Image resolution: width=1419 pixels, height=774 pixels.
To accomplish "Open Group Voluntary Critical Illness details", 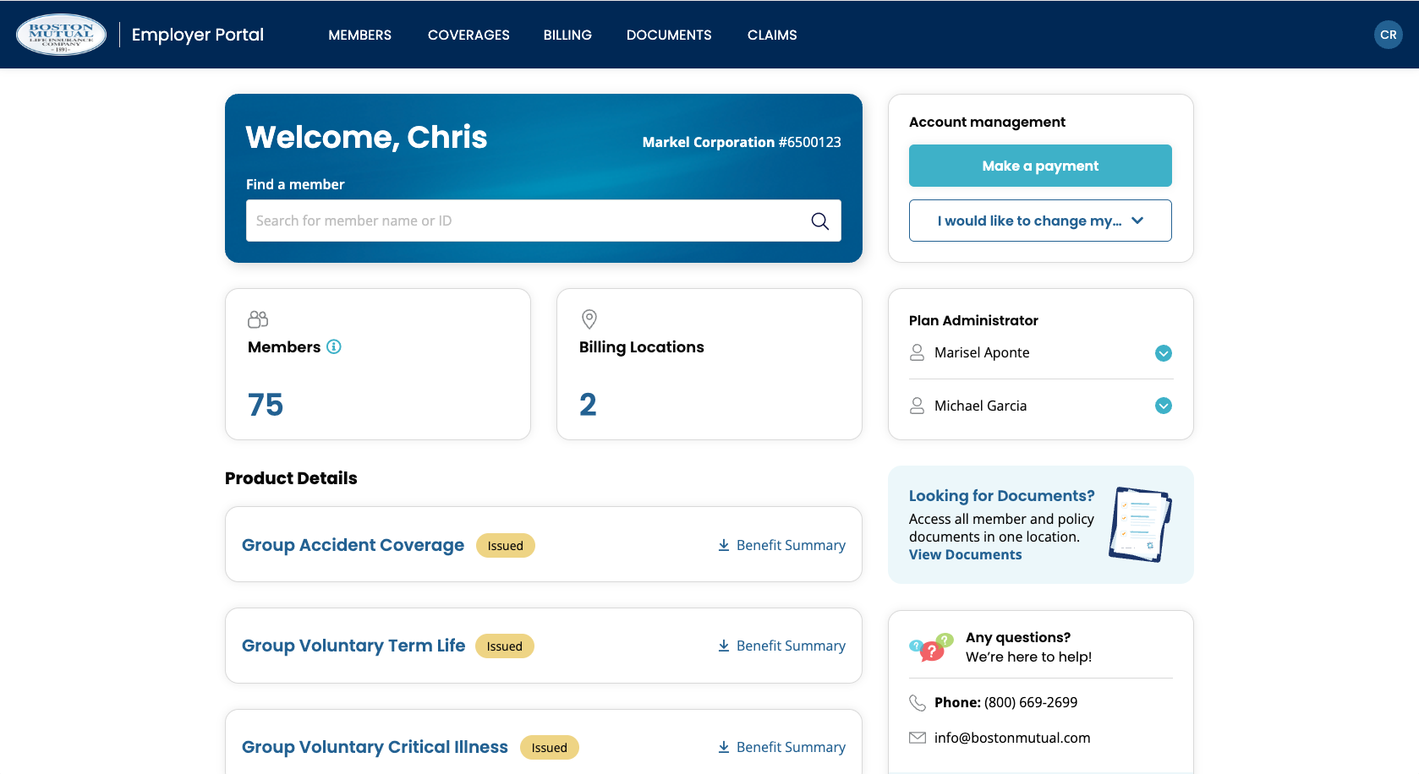I will tap(375, 747).
